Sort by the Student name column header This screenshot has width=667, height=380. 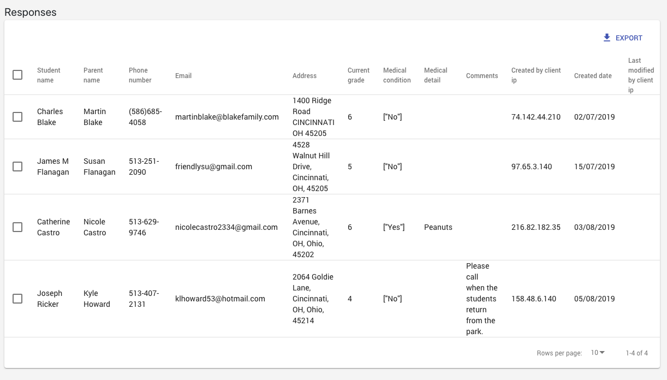(x=49, y=75)
